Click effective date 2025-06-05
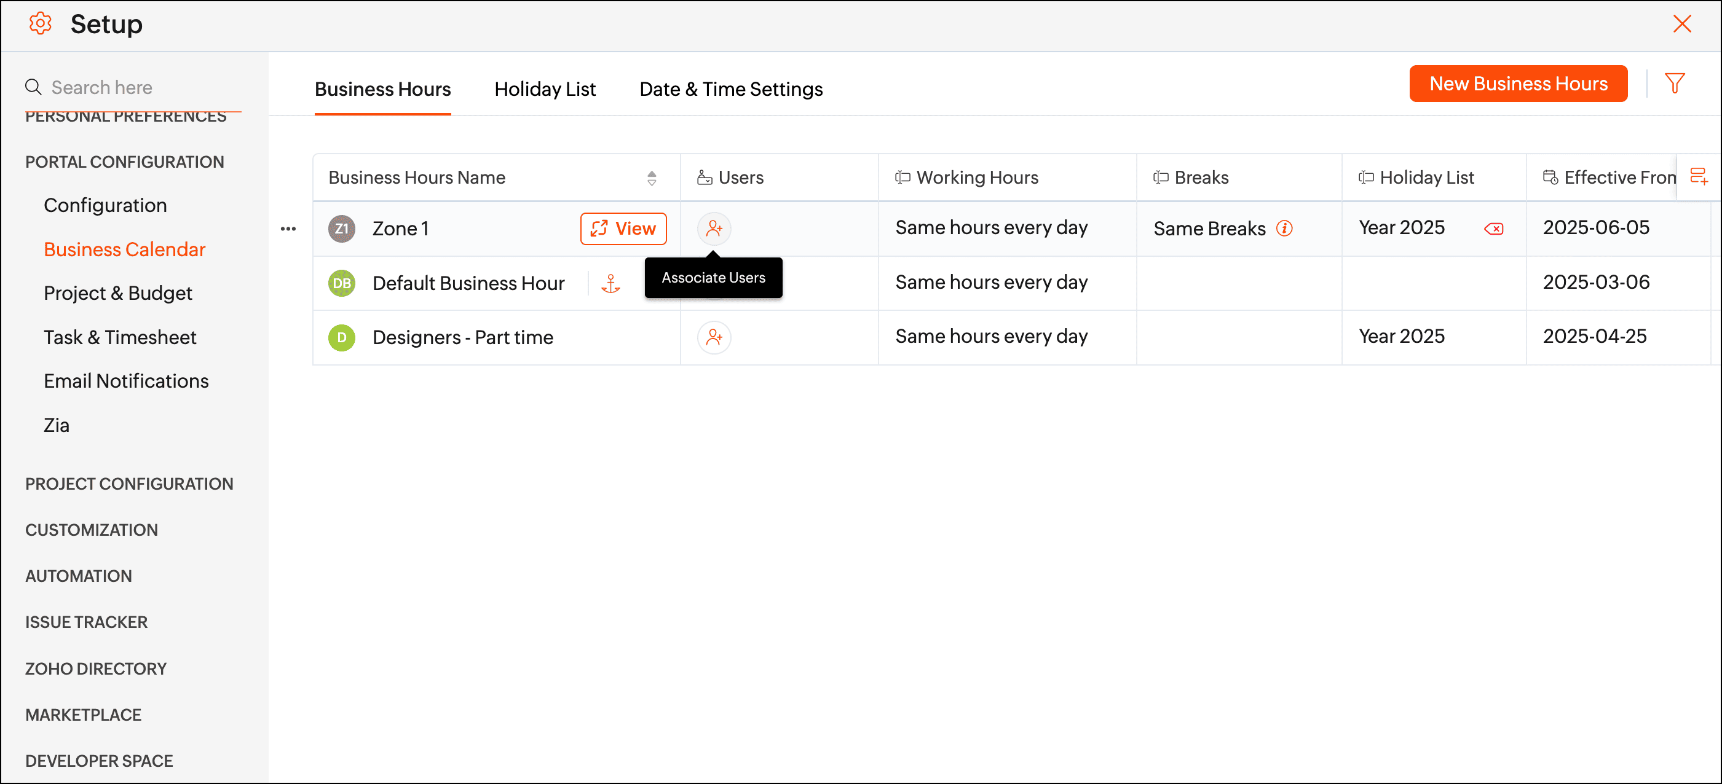Image resolution: width=1722 pixels, height=784 pixels. point(1595,228)
